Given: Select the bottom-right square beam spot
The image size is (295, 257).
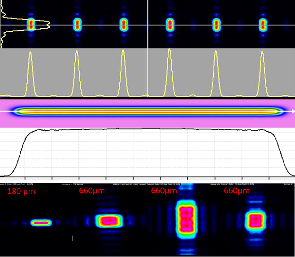Looking at the screenshot, I should [256, 220].
